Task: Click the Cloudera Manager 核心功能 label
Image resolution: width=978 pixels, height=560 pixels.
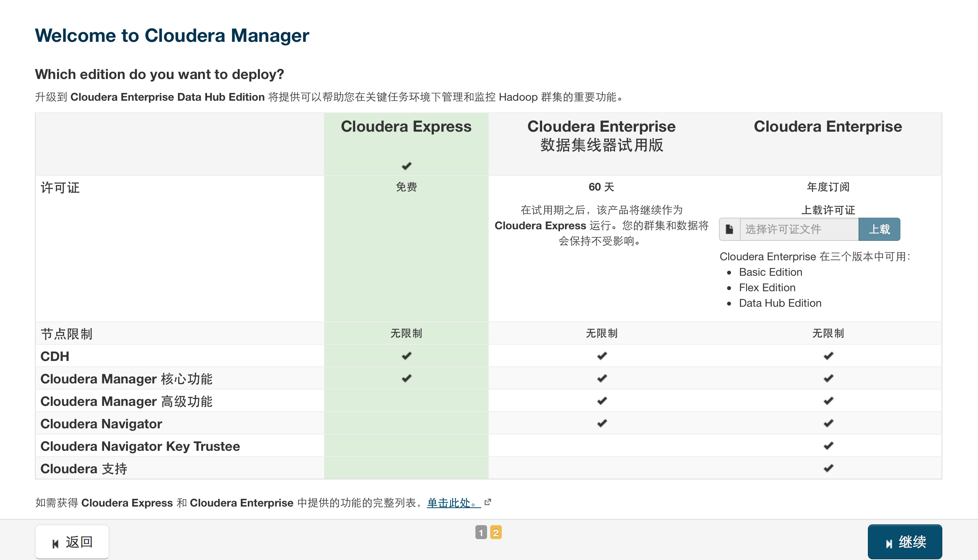Action: point(126,379)
